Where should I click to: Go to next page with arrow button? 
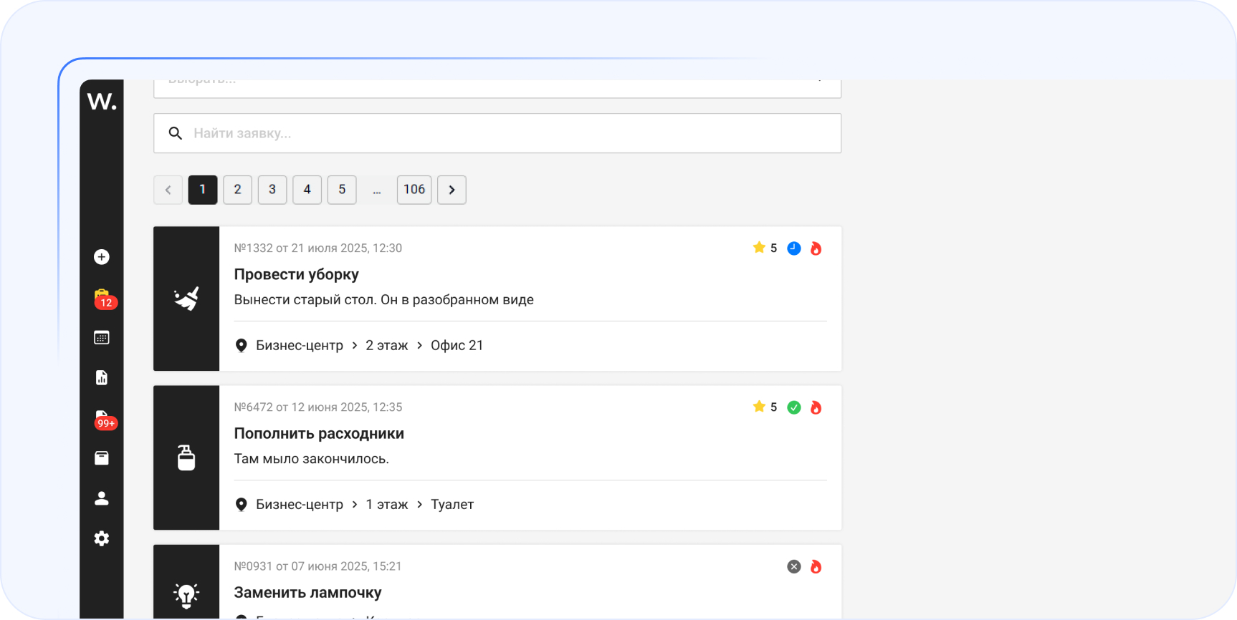[452, 190]
